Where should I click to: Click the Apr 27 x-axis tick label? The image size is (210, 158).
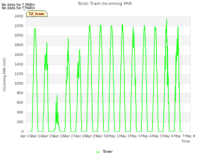(x=70, y=136)
